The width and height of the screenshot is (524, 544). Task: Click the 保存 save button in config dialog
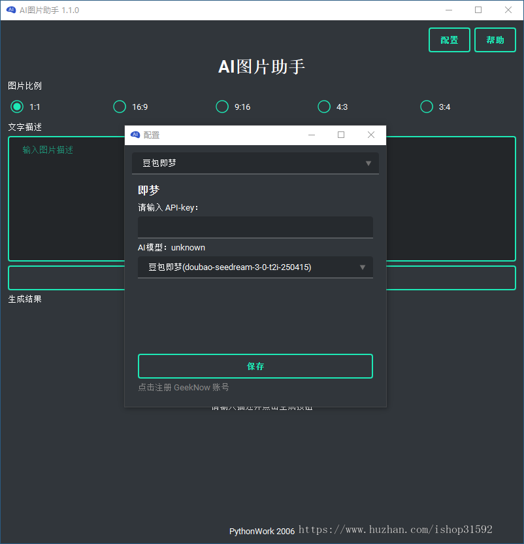tap(255, 366)
